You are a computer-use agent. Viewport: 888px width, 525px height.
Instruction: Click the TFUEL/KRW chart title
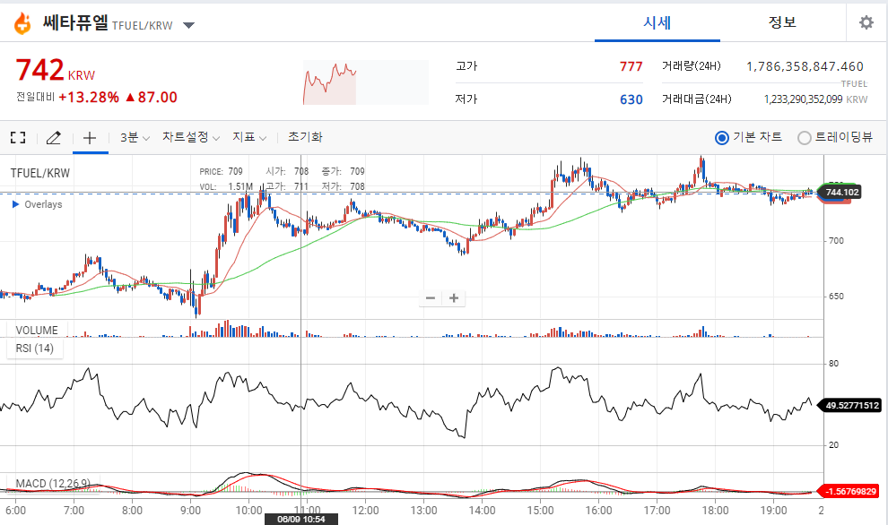[39, 173]
